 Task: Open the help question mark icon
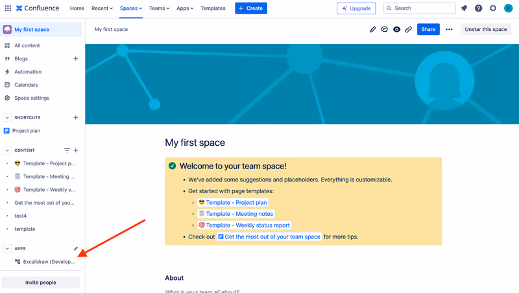[x=478, y=8]
